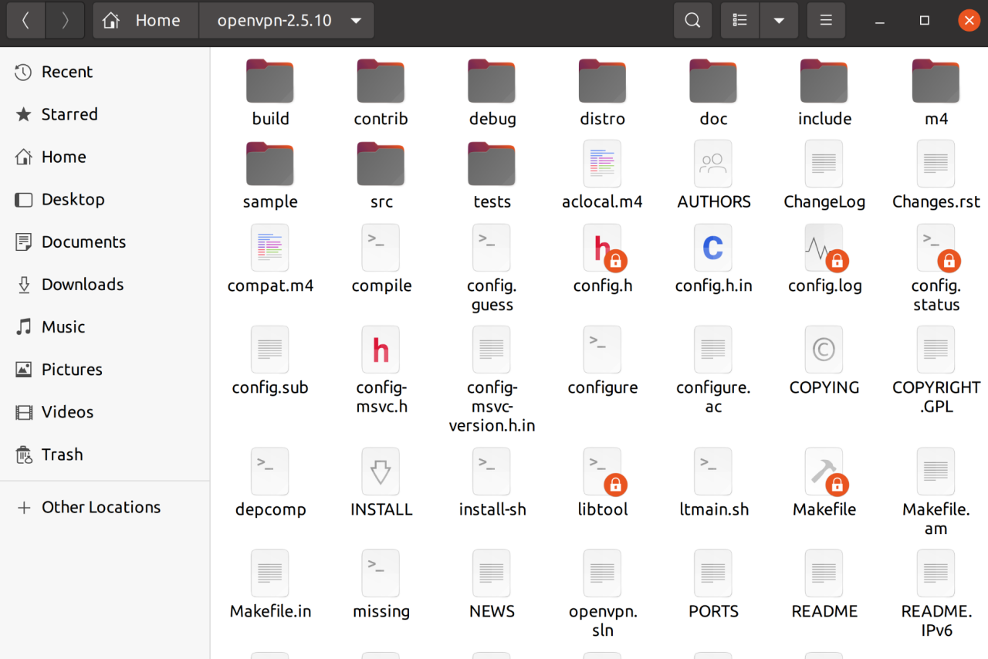This screenshot has width=988, height=659.
Task: Select the NEWS file
Action: (x=492, y=585)
